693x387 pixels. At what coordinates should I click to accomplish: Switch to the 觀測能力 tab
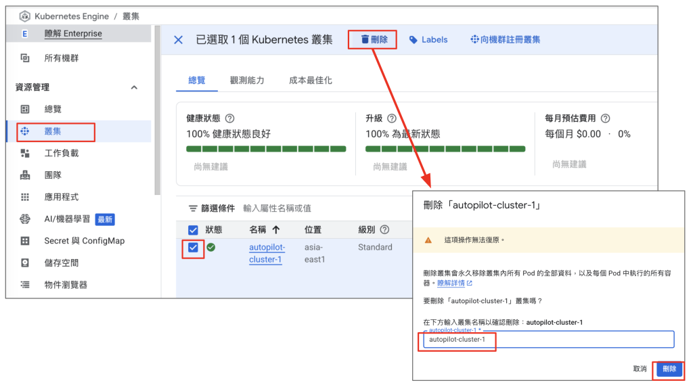pos(247,81)
